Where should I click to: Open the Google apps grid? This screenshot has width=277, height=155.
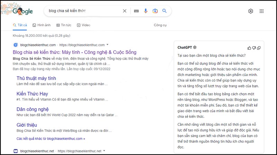261,11
